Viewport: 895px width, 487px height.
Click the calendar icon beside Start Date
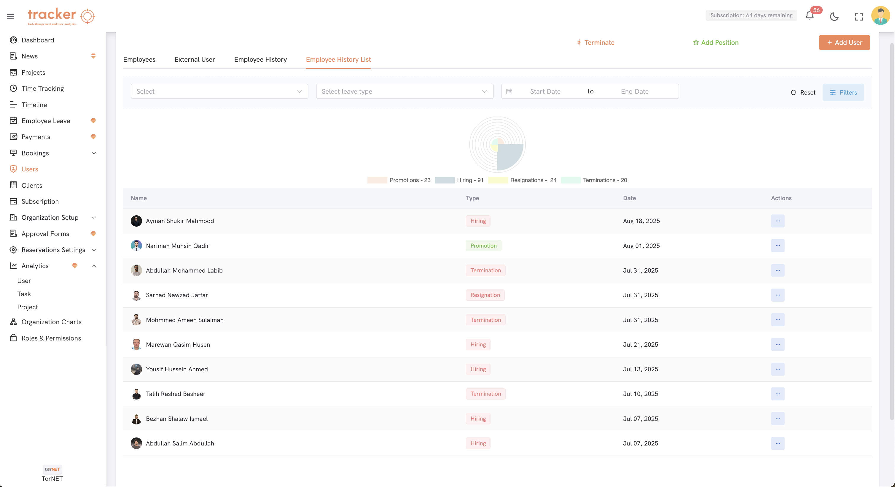[509, 91]
